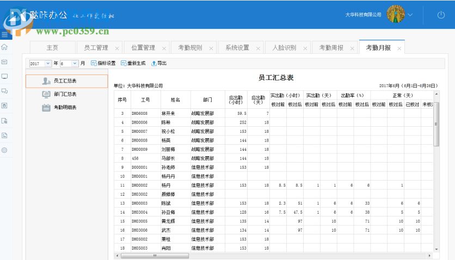Close the 系统设置 tab
The width and height of the screenshot is (455, 260).
point(258,48)
